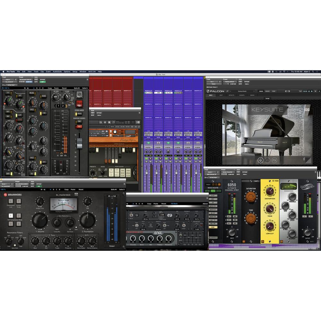The image size is (321, 321).
Task: Open the EVENTS tab in Falcon
Action: pyautogui.click(x=242, y=95)
